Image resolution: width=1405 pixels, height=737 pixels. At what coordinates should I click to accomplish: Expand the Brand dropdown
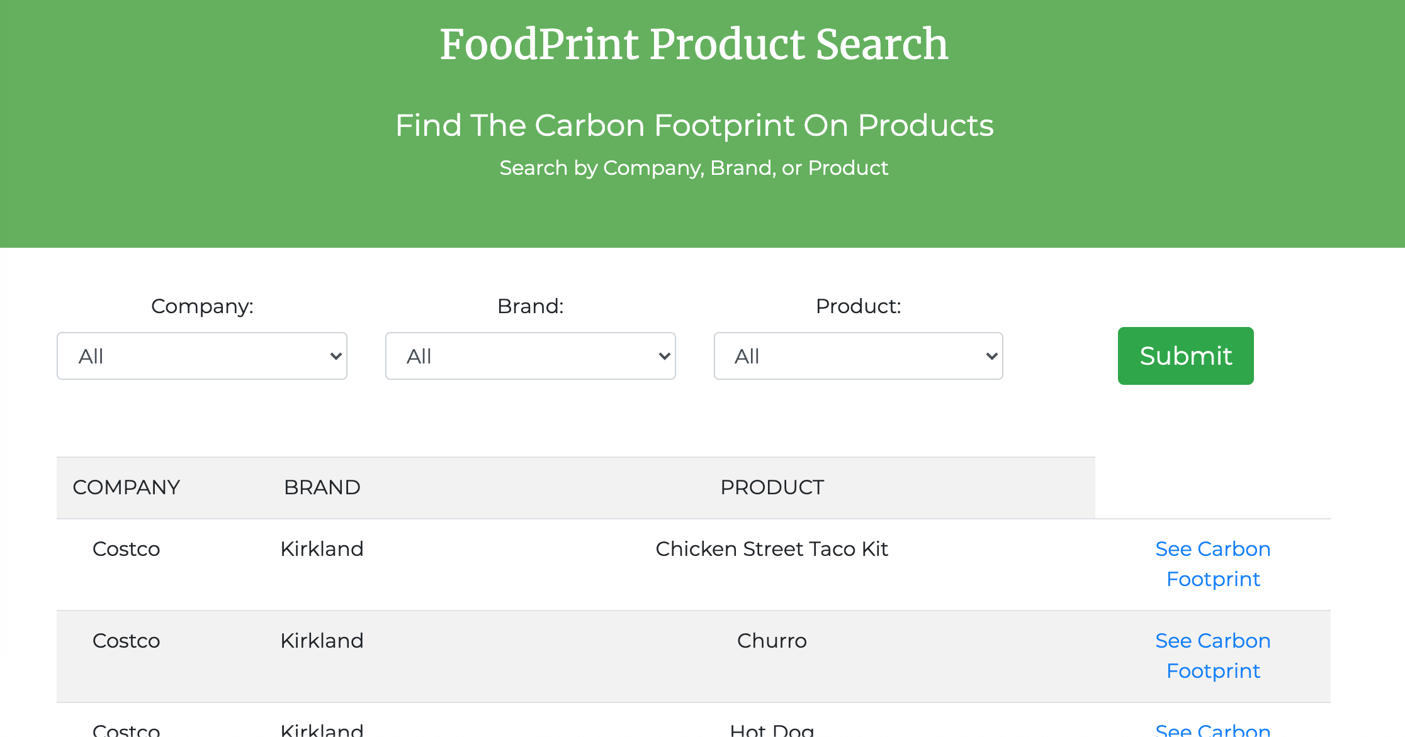click(530, 356)
